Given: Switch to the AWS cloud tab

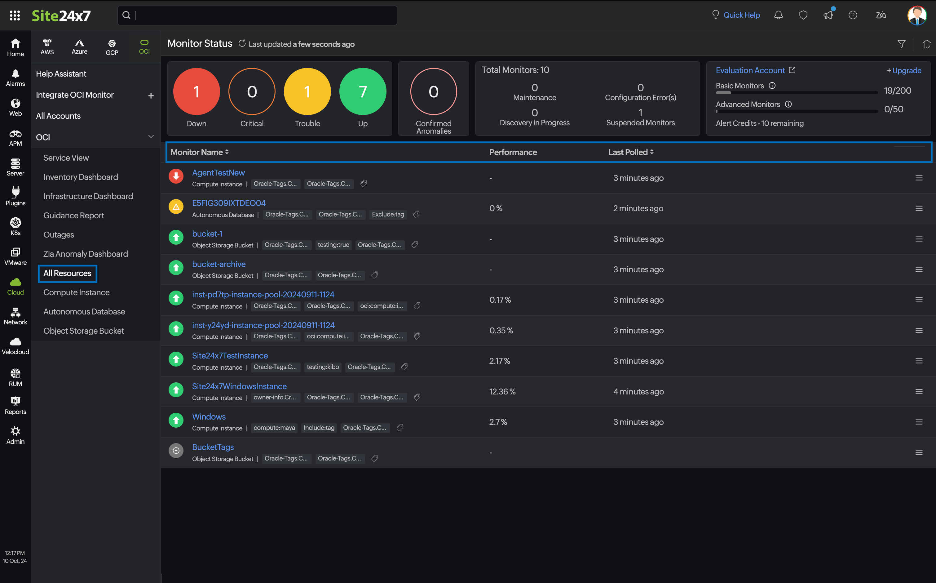Looking at the screenshot, I should click(x=47, y=46).
